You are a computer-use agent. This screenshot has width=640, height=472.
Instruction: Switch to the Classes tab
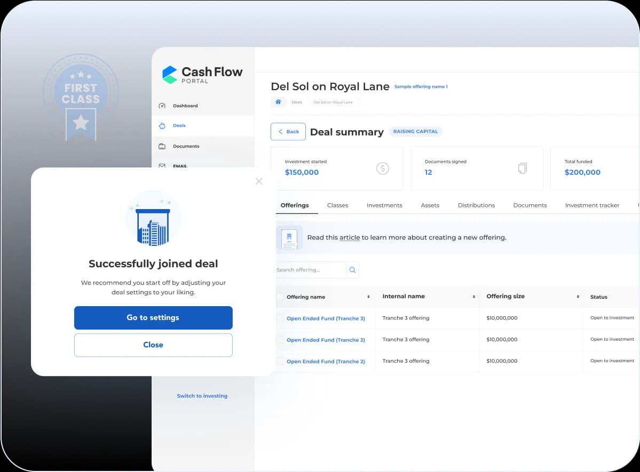[x=337, y=205]
